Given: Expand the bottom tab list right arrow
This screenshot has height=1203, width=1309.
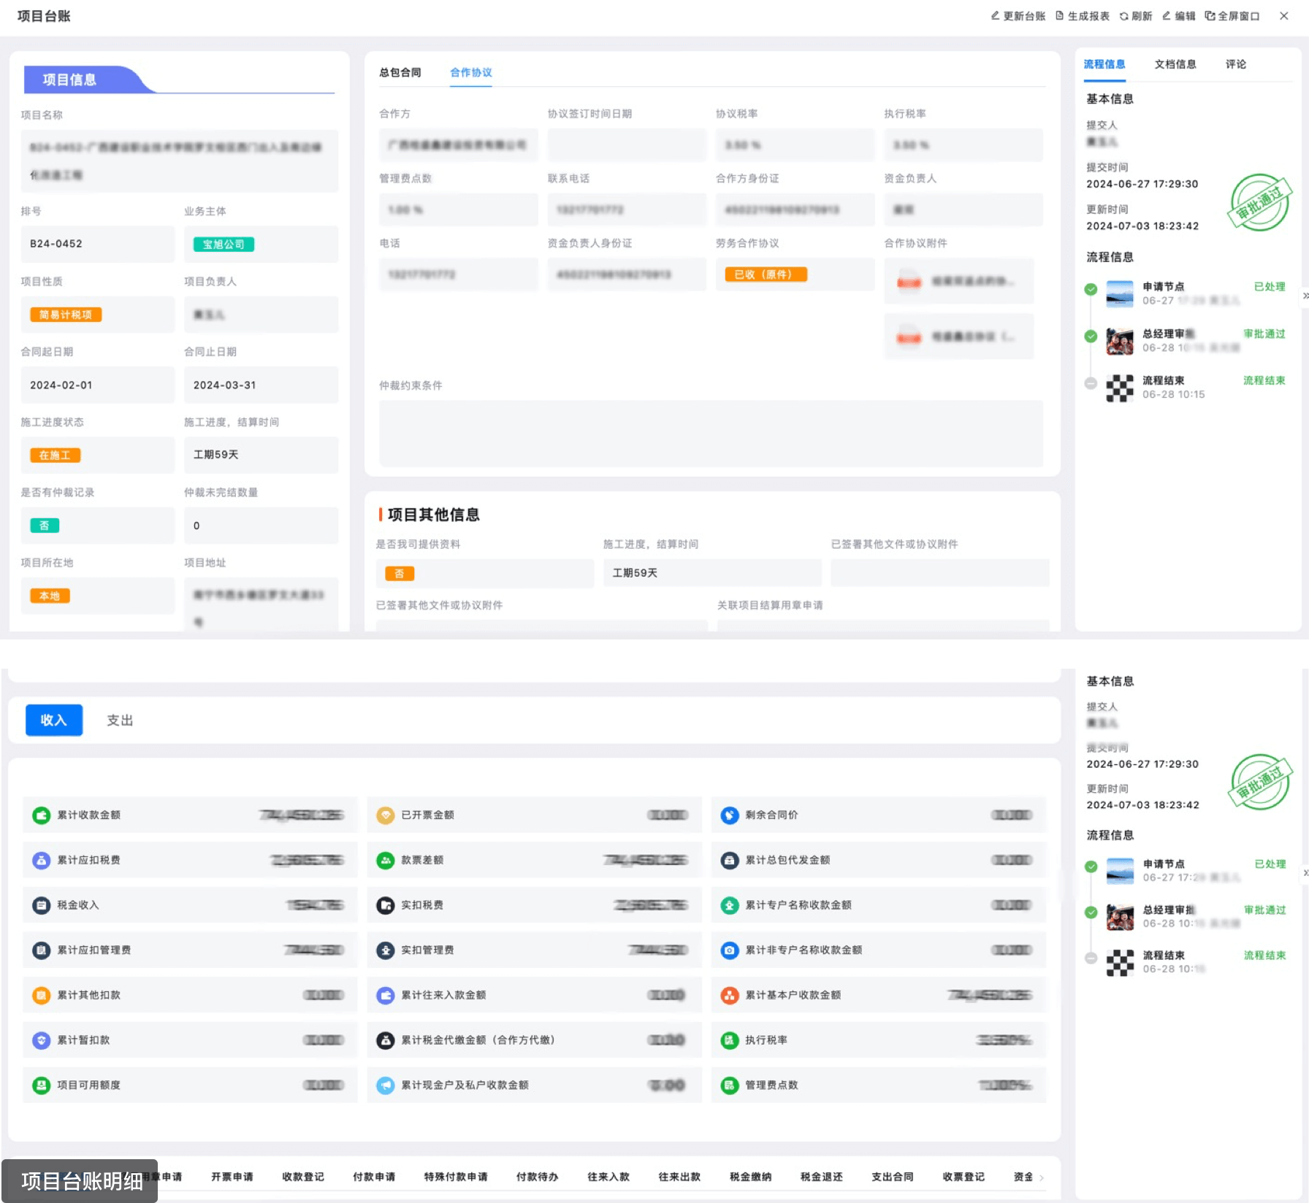Looking at the screenshot, I should (x=1042, y=1177).
